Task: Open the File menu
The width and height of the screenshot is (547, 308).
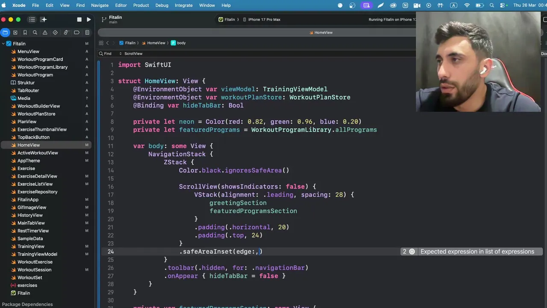Action: [35, 5]
